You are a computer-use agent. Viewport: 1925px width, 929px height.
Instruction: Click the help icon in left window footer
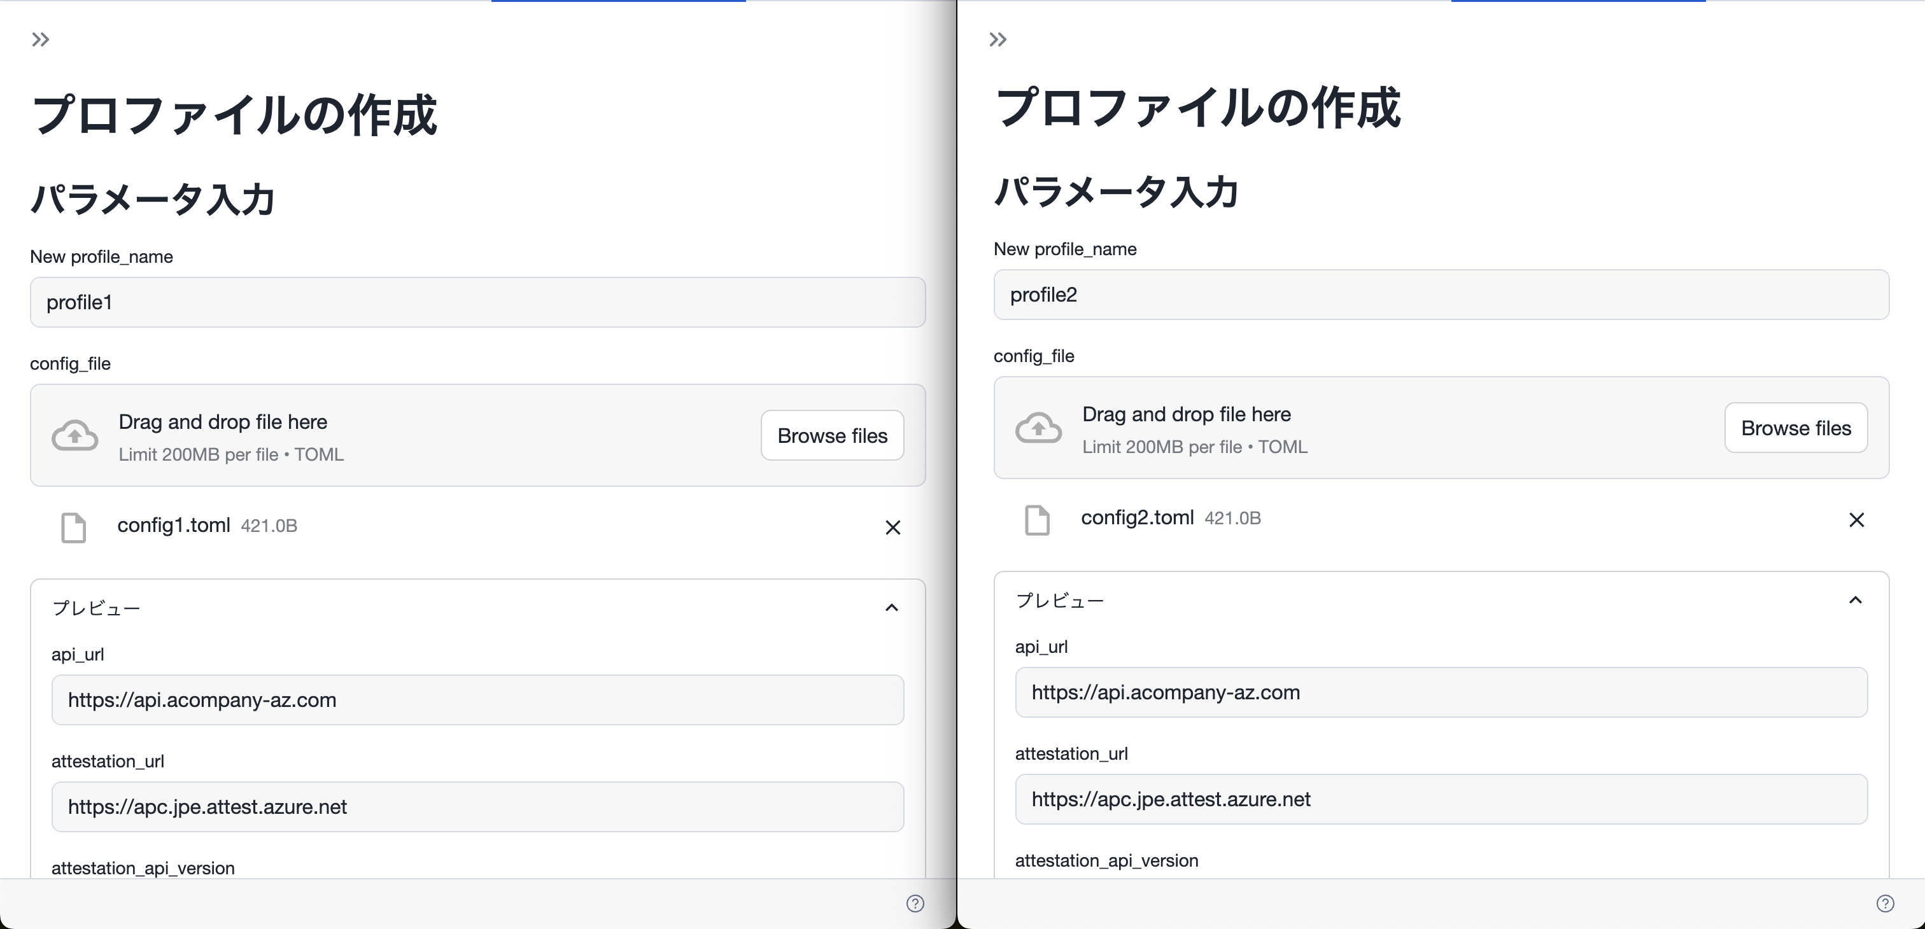coord(915,904)
